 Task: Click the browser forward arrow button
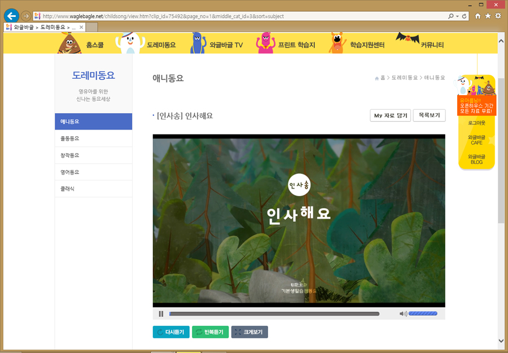pos(25,16)
